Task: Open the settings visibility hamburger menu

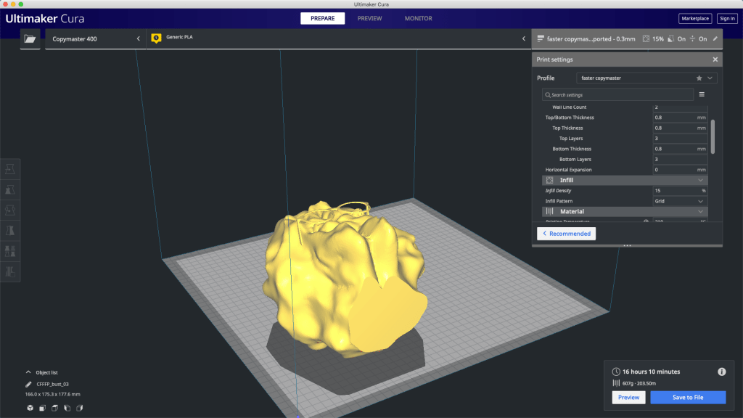Action: coord(702,94)
